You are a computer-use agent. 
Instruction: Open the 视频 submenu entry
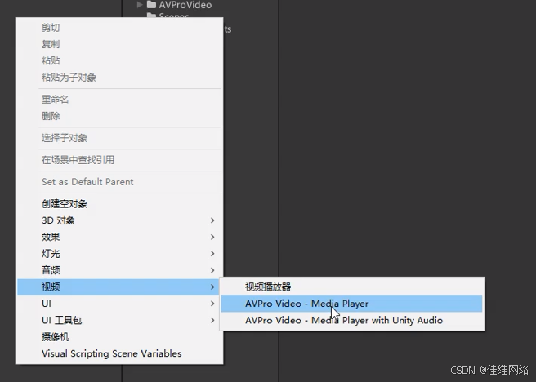[x=119, y=286]
